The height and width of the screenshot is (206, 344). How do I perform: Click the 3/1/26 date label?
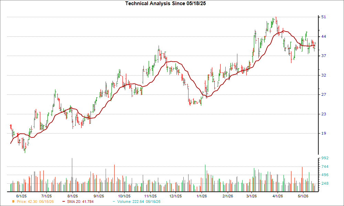click(x=251, y=196)
